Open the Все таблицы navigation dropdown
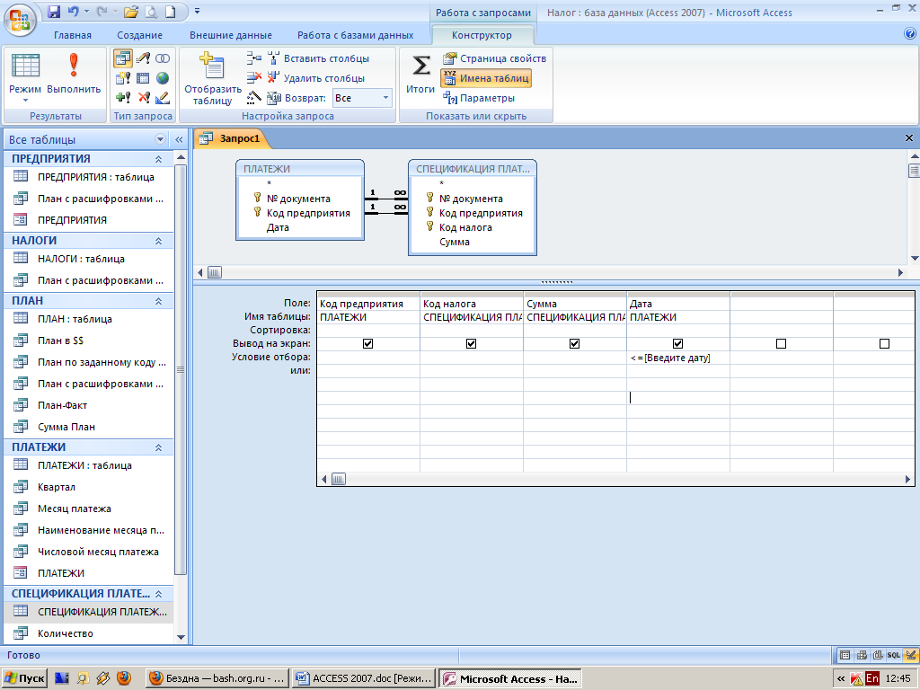 pos(160,139)
